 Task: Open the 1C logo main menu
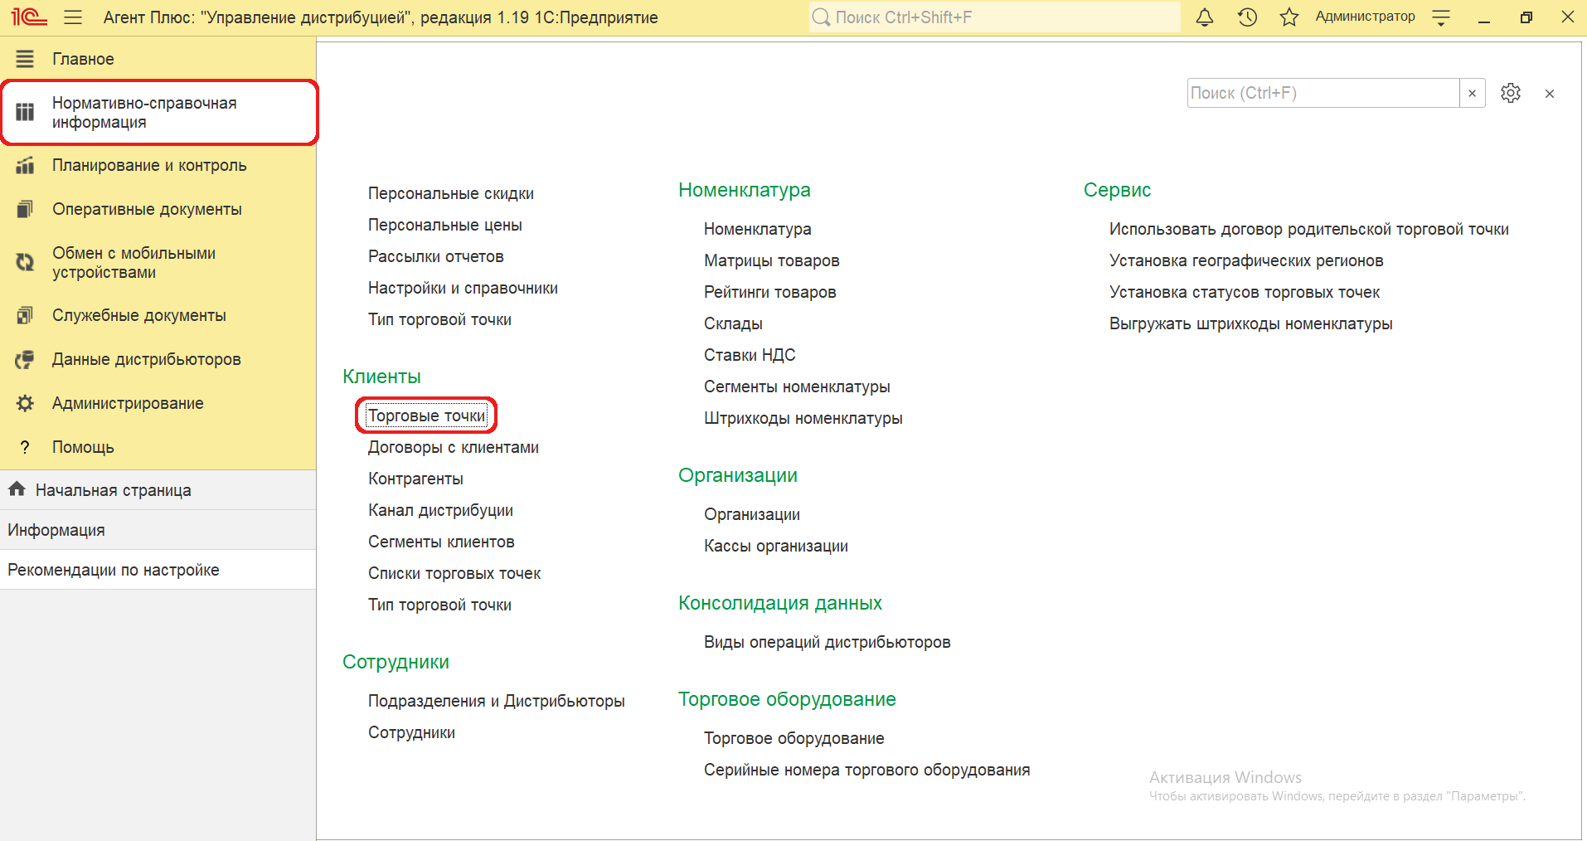(x=29, y=17)
